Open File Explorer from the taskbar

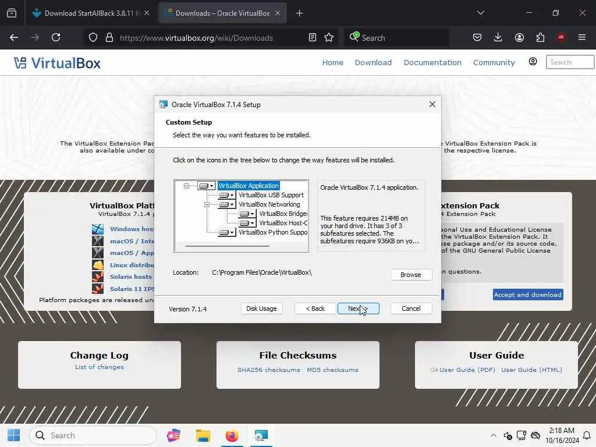tap(203, 435)
